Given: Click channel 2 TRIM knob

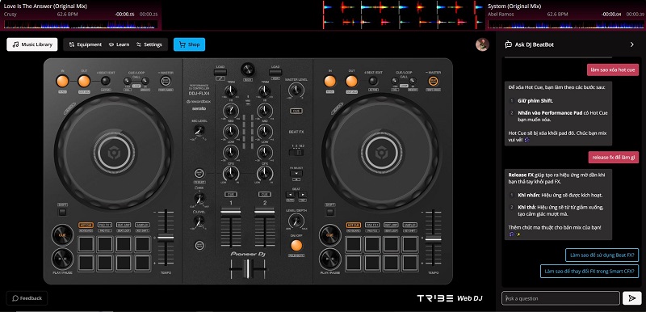Looking at the screenshot, I should pyautogui.click(x=265, y=91).
